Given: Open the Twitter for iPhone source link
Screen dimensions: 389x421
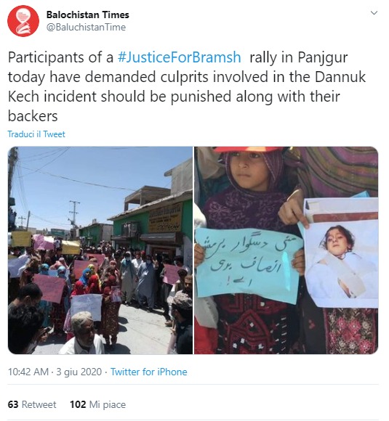Looking at the screenshot, I should [149, 372].
